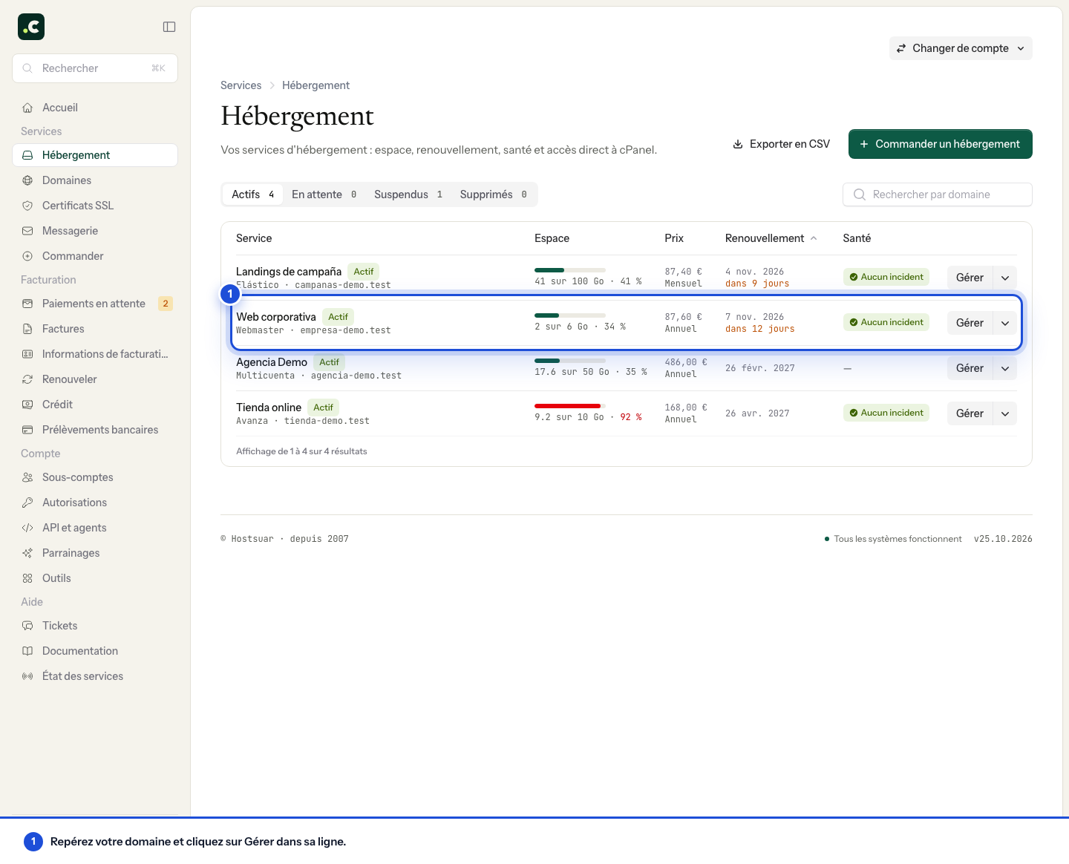Click the Landings de campaña storage usage bar

pos(570,270)
